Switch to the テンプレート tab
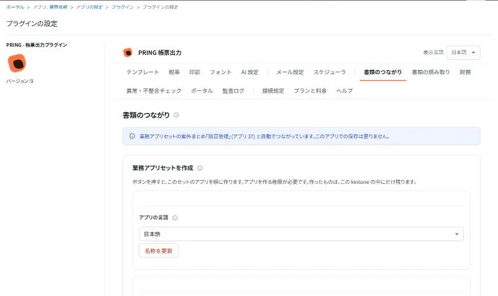 [143, 72]
